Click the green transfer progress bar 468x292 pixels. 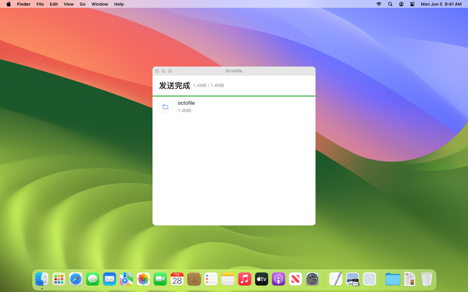point(234,96)
